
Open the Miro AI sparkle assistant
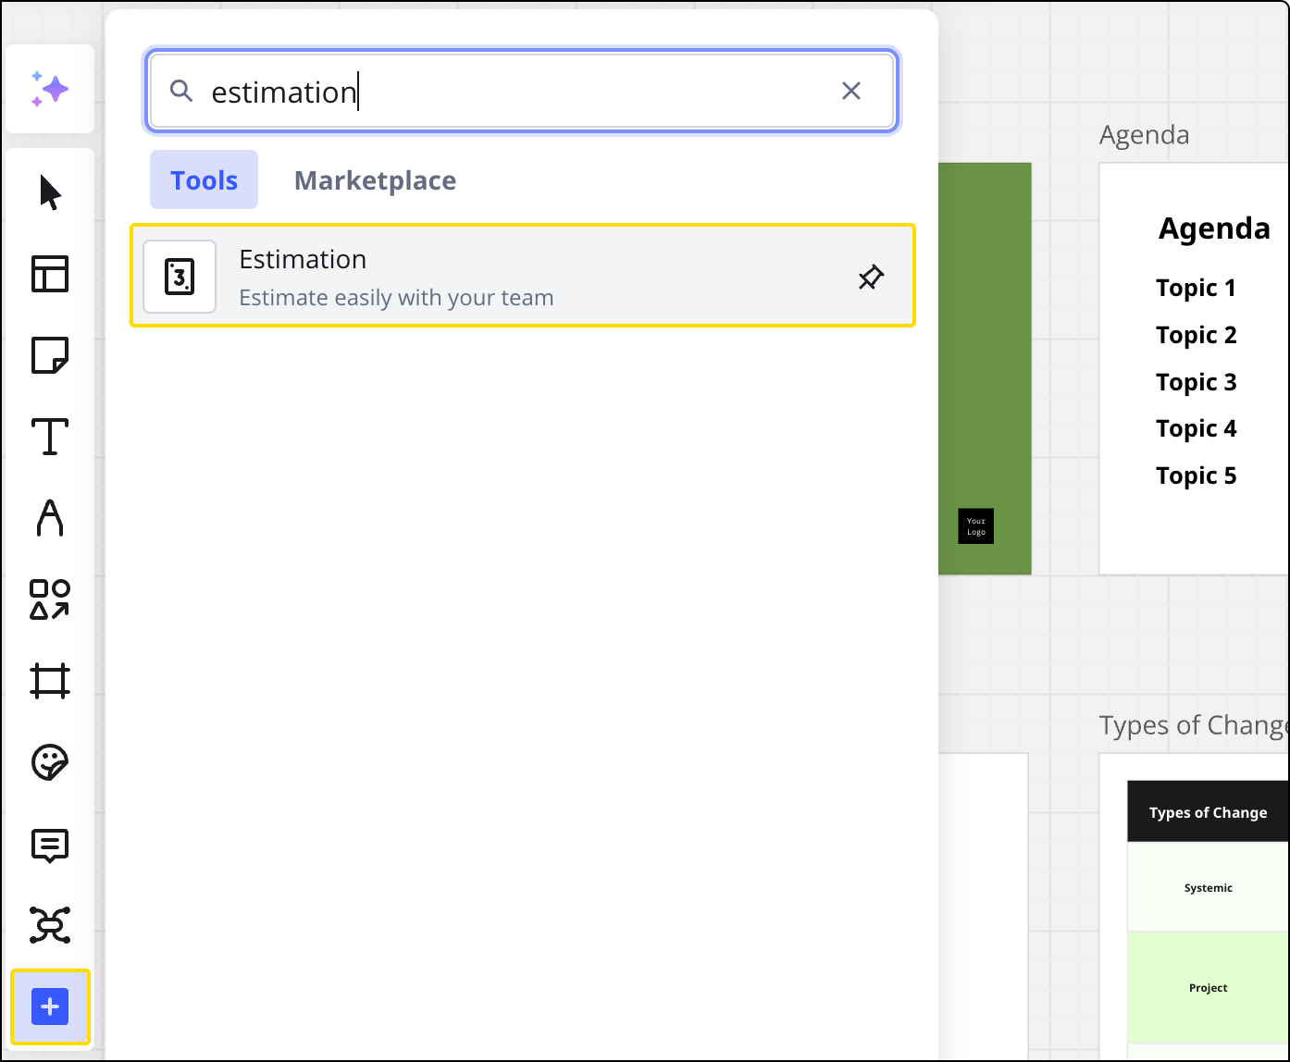(x=50, y=89)
